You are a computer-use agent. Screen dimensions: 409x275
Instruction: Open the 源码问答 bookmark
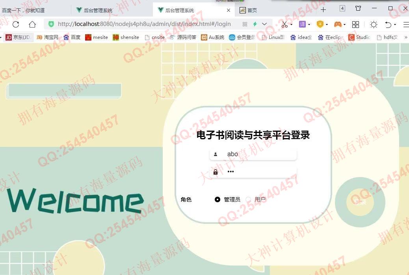(x=183, y=37)
